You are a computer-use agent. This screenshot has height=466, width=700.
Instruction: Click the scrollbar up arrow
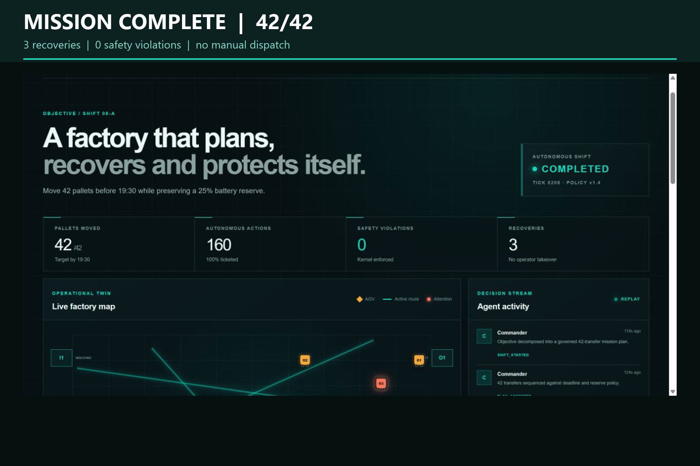point(673,78)
